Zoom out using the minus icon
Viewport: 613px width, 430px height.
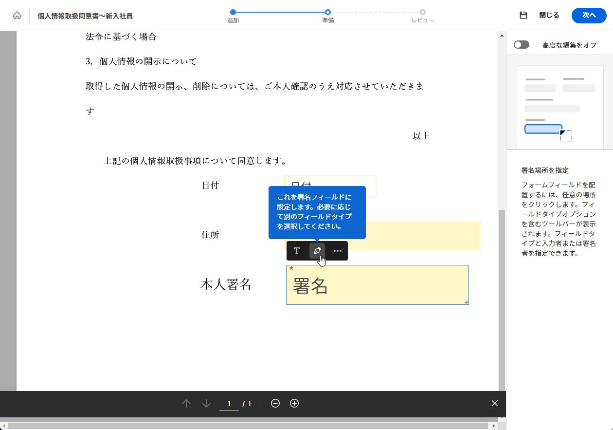[x=275, y=403]
